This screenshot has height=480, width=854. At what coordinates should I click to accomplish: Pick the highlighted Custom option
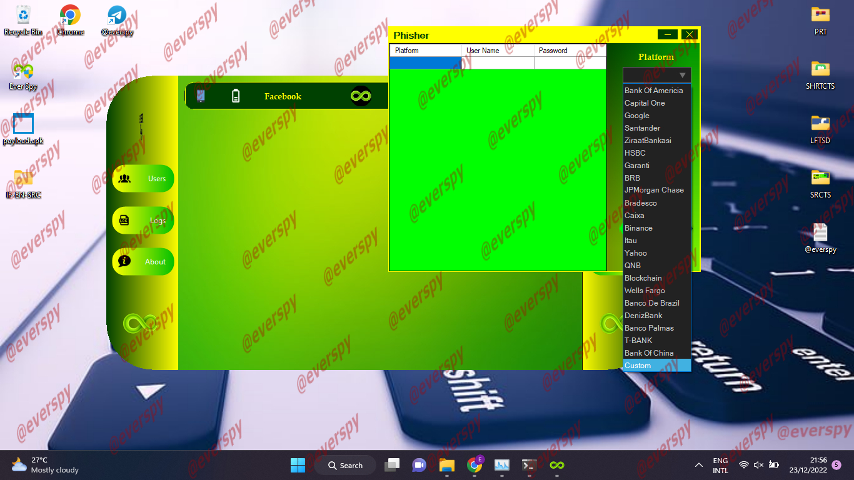pos(656,366)
